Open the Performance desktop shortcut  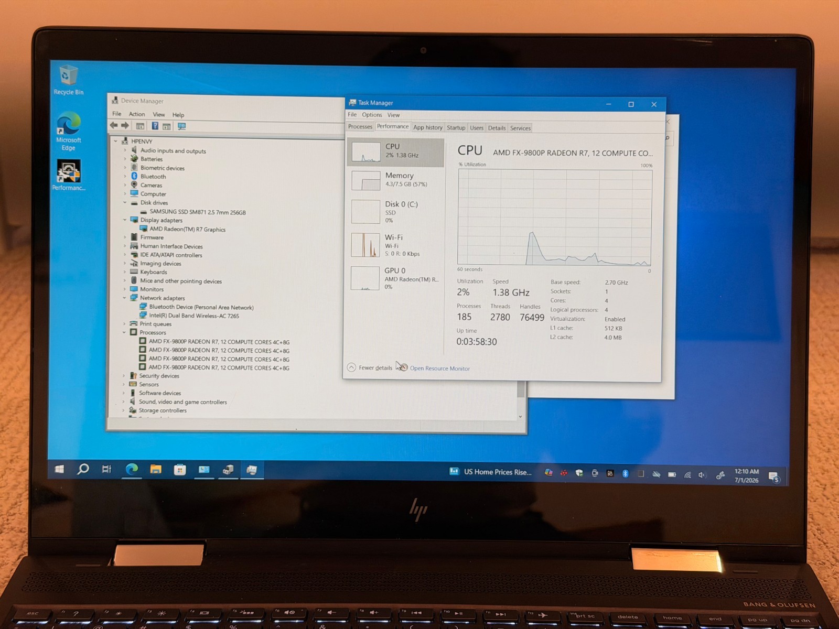click(69, 175)
